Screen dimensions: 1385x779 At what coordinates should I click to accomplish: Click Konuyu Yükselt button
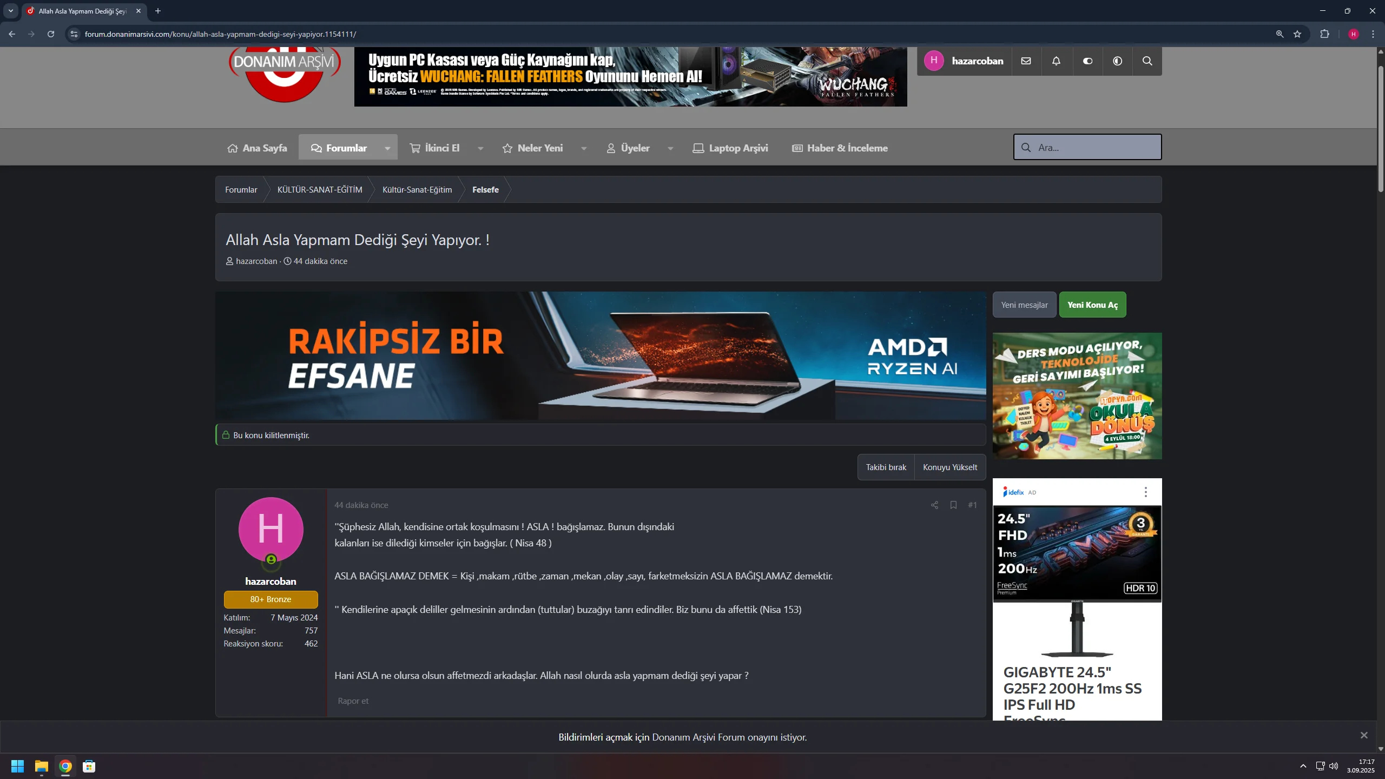[x=950, y=466]
